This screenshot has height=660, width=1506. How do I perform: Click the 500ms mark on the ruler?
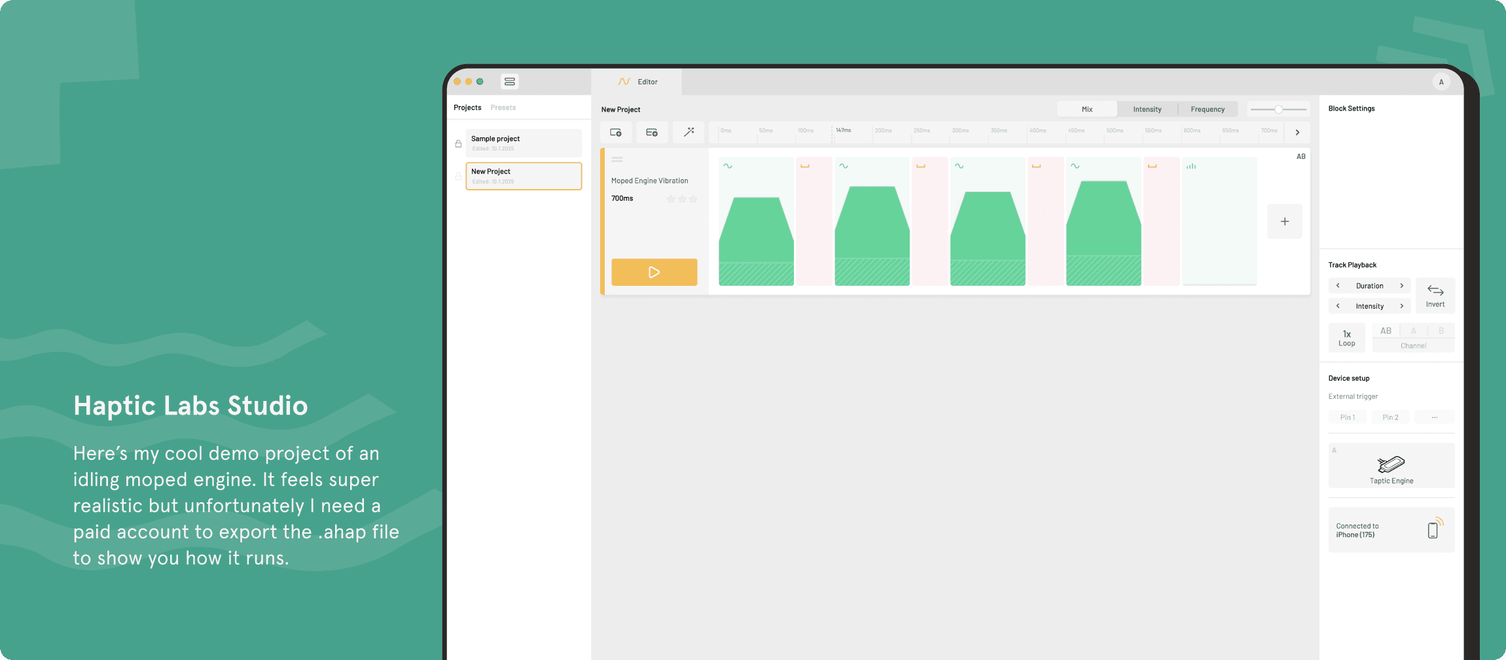[x=1115, y=131]
